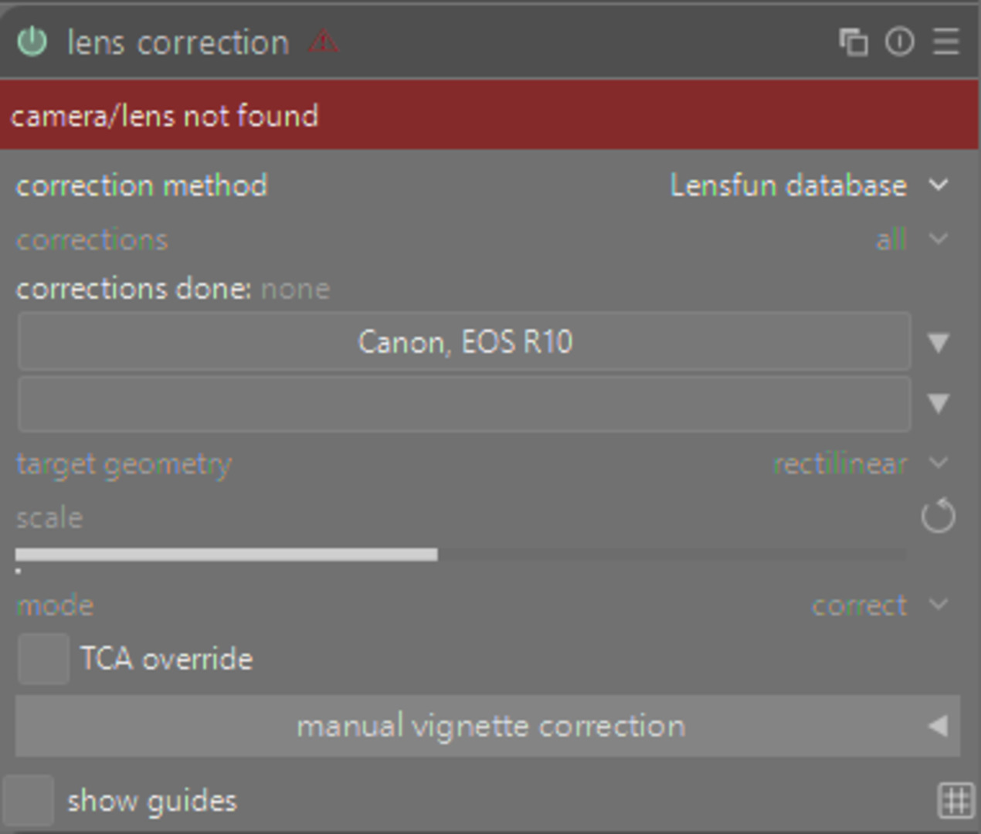Viewport: 981px width, 834px height.
Task: Expand the manual vignette correction section
Action: coord(487,726)
